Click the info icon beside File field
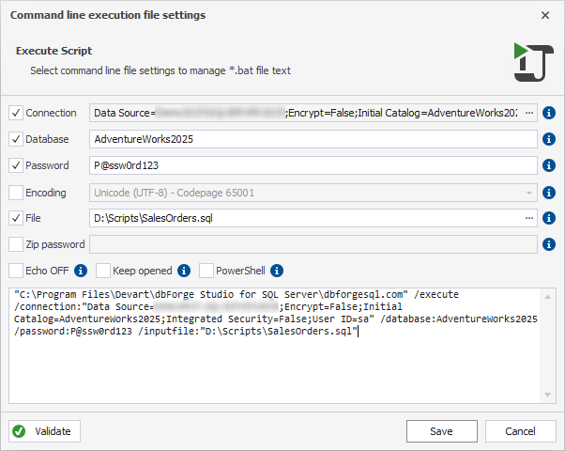This screenshot has width=565, height=451. tap(548, 218)
